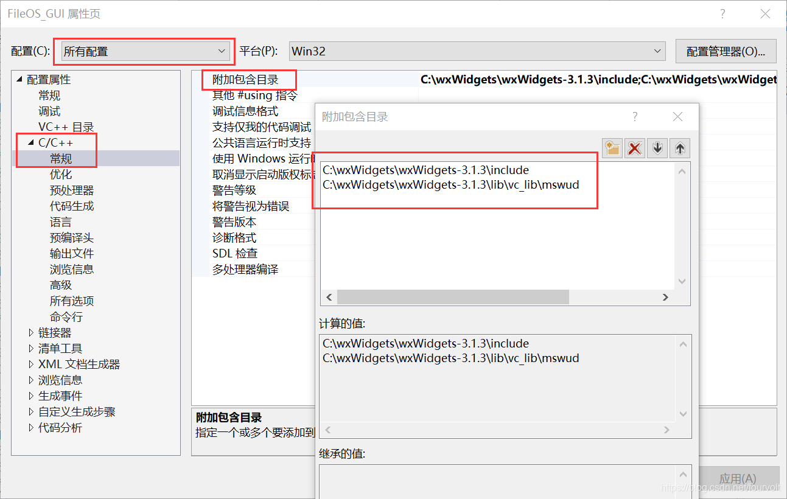Click the help question mark in FileOS_GUI title bar
The image size is (787, 499).
(x=722, y=14)
